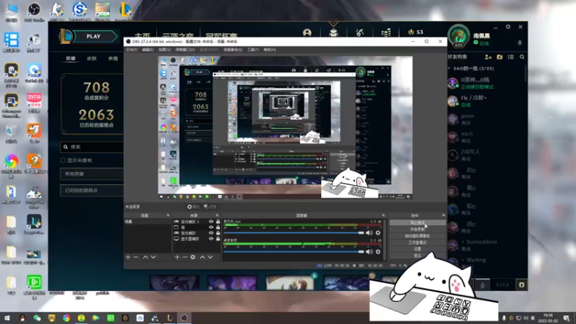The width and height of the screenshot is (576, 324).
Task: Toggle lock of 游戏捕获 2 source
Action: click(218, 222)
